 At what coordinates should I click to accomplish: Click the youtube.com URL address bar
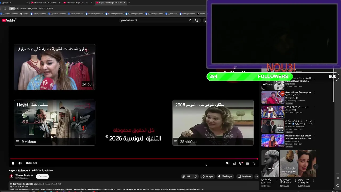point(36,9)
